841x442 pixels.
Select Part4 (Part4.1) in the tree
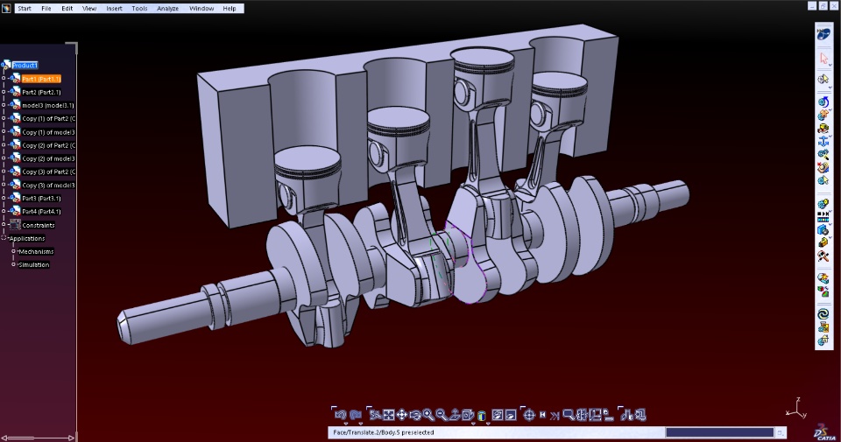click(x=41, y=211)
